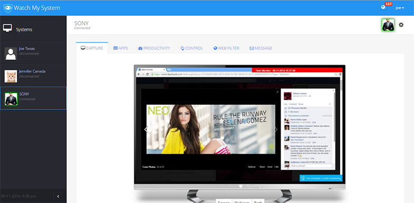Screen dimensions: 414x203
Task: Collapse the sidebar with the arrow button
Action: point(58,196)
